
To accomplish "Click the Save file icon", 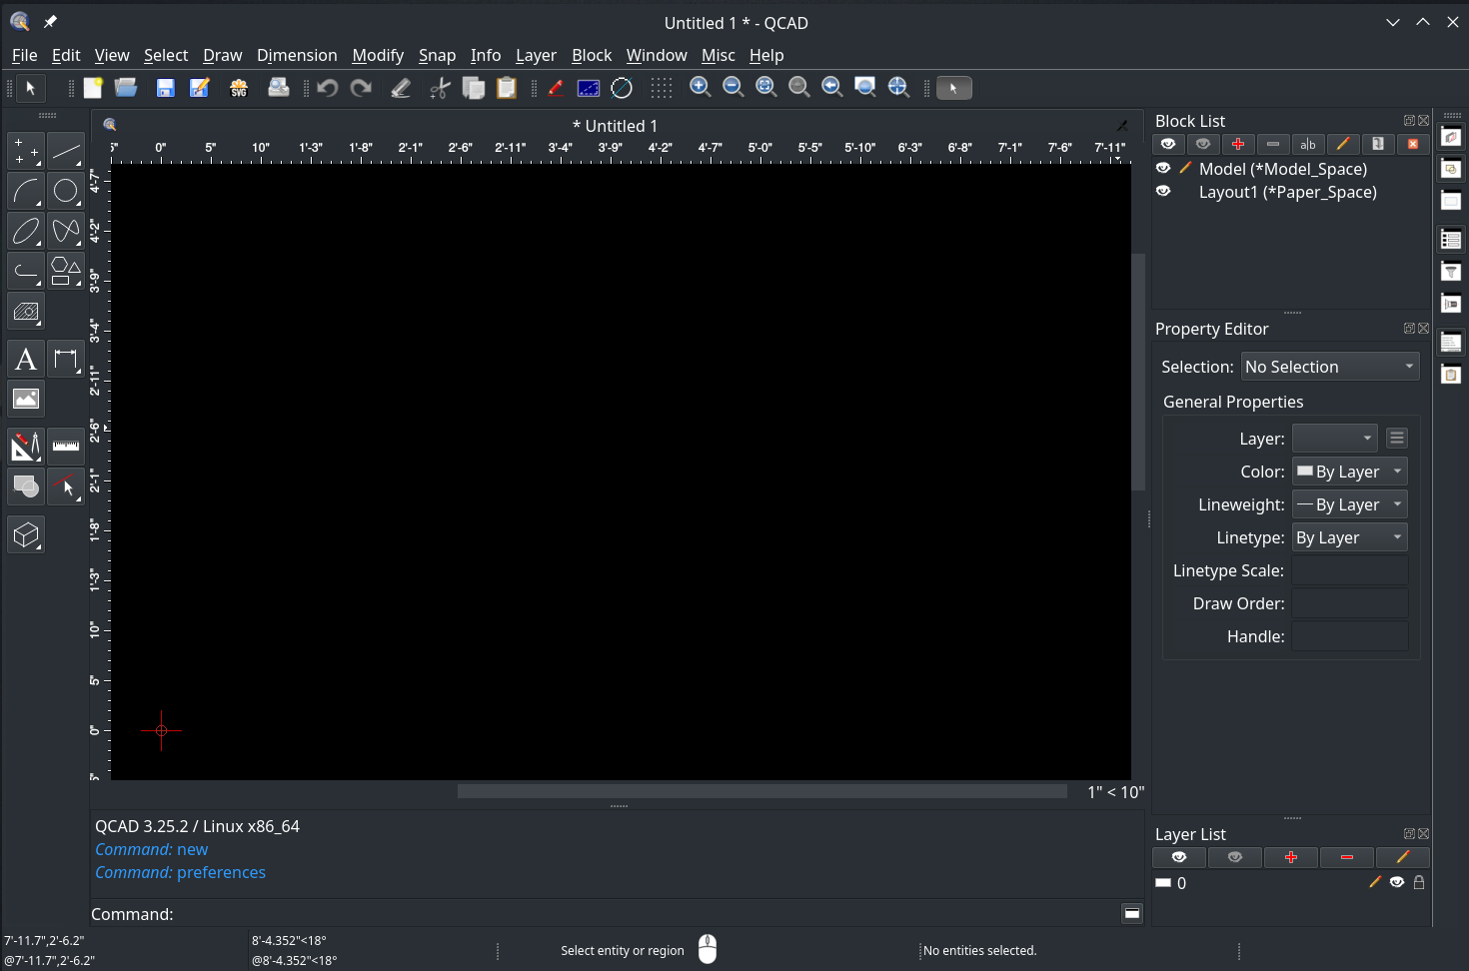I will coord(165,88).
